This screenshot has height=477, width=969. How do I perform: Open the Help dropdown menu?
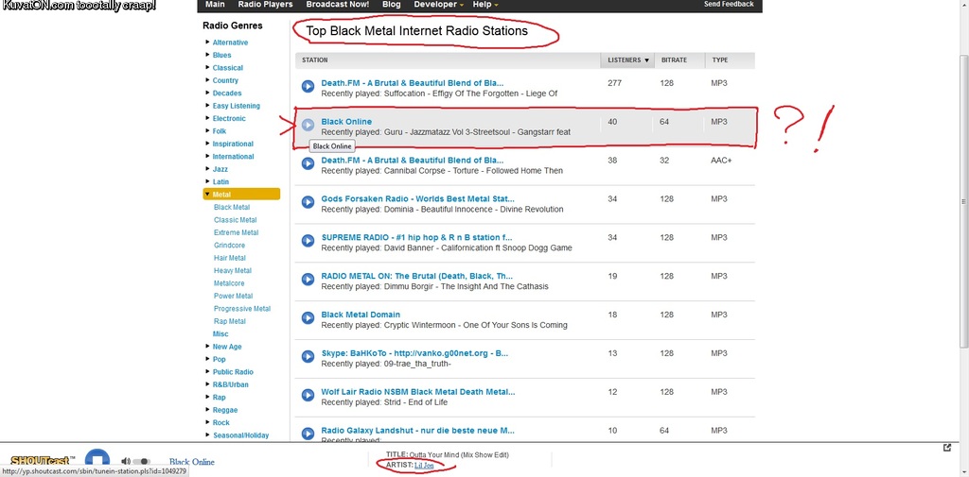[484, 5]
